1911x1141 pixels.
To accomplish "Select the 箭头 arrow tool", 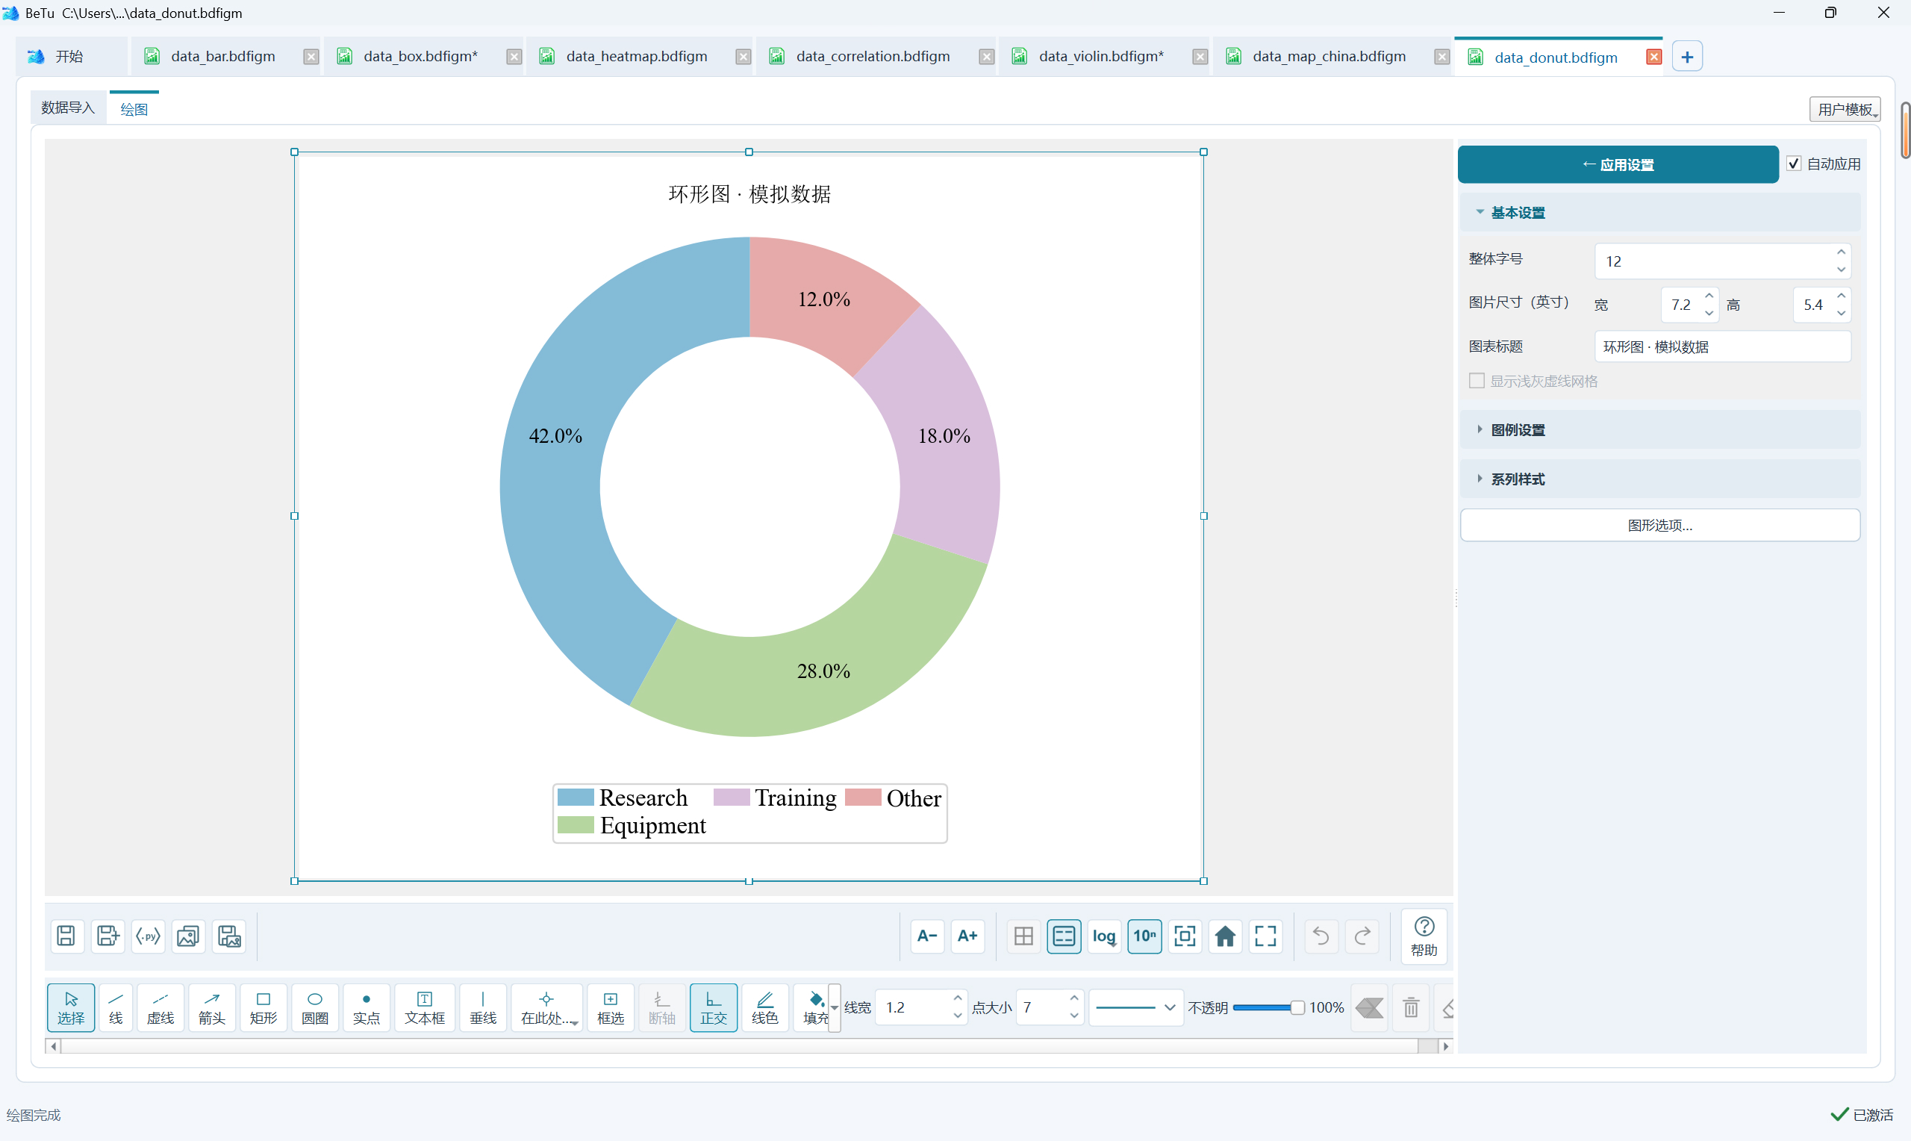I will click(211, 1007).
